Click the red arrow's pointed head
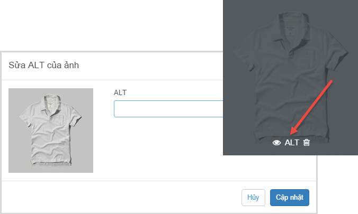The width and height of the screenshot is (358, 214). click(291, 133)
